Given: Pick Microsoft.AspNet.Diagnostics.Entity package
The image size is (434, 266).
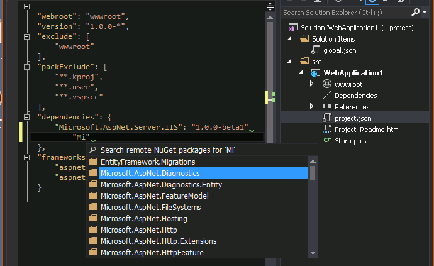Looking at the screenshot, I should (161, 185).
